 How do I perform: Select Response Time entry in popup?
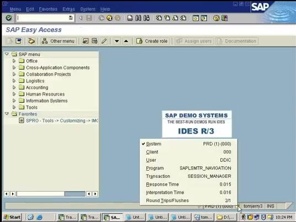pyautogui.click(x=188, y=184)
